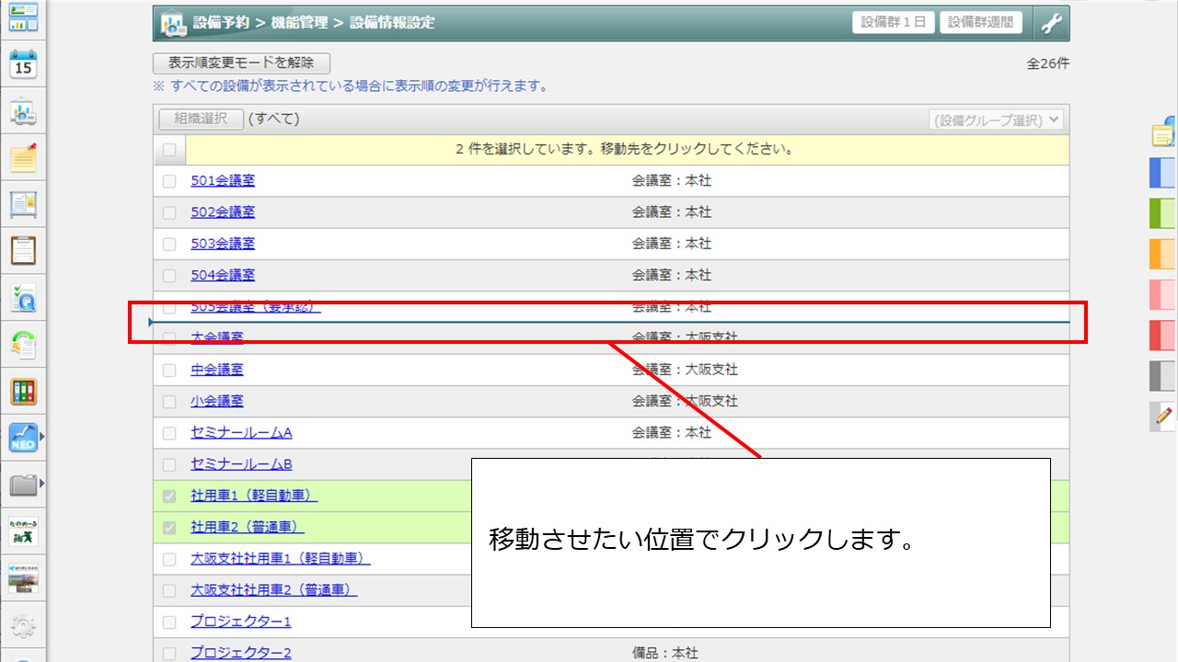Open the clipboard icon in sidebar
This screenshot has width=1178, height=662.
tap(23, 250)
